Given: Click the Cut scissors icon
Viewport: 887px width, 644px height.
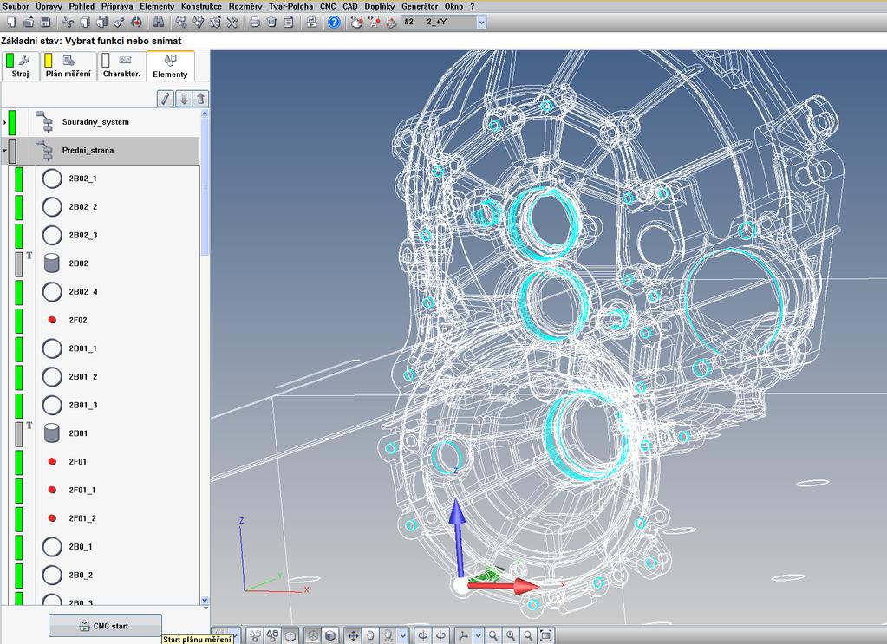Looking at the screenshot, I should 68,22.
